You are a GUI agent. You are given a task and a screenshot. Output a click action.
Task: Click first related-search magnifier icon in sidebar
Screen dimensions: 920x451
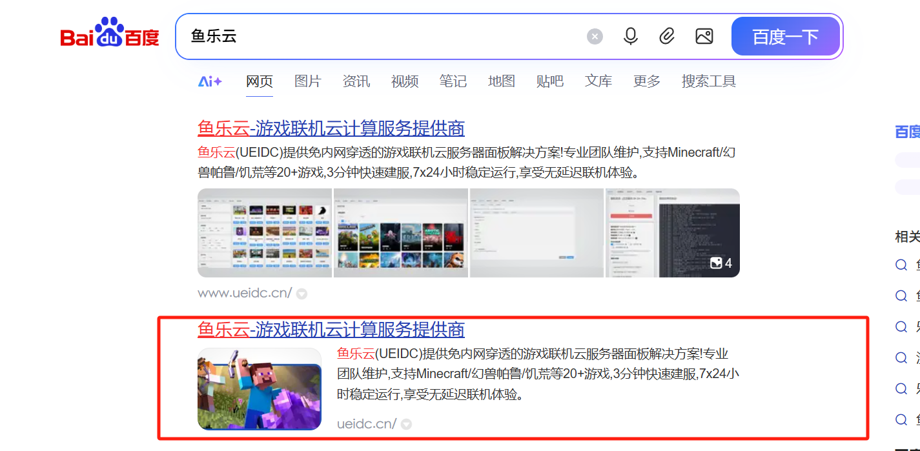(901, 265)
